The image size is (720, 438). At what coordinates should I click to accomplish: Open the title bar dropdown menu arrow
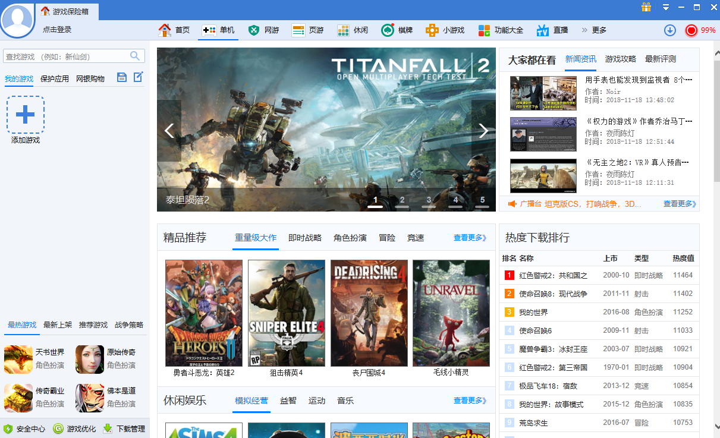(666, 7)
